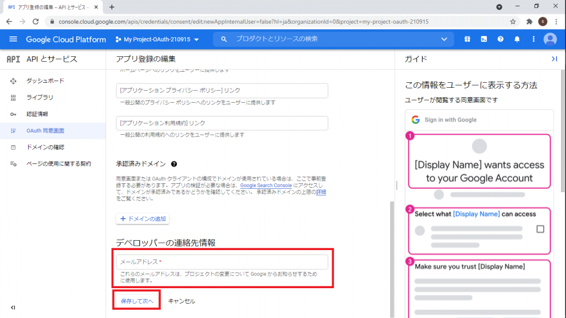This screenshot has width=566, height=318.
Task: Open the Google account avatar
Action: pyautogui.click(x=549, y=39)
